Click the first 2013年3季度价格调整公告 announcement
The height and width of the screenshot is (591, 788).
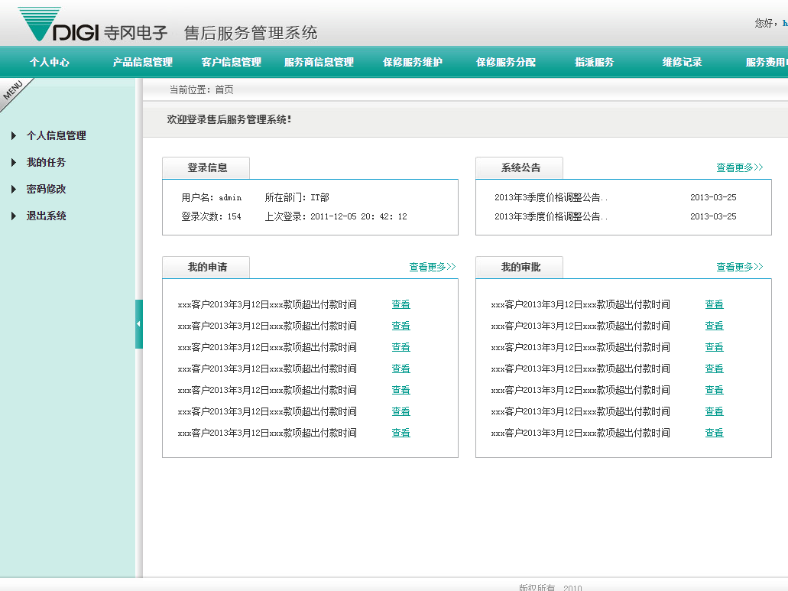tap(551, 197)
